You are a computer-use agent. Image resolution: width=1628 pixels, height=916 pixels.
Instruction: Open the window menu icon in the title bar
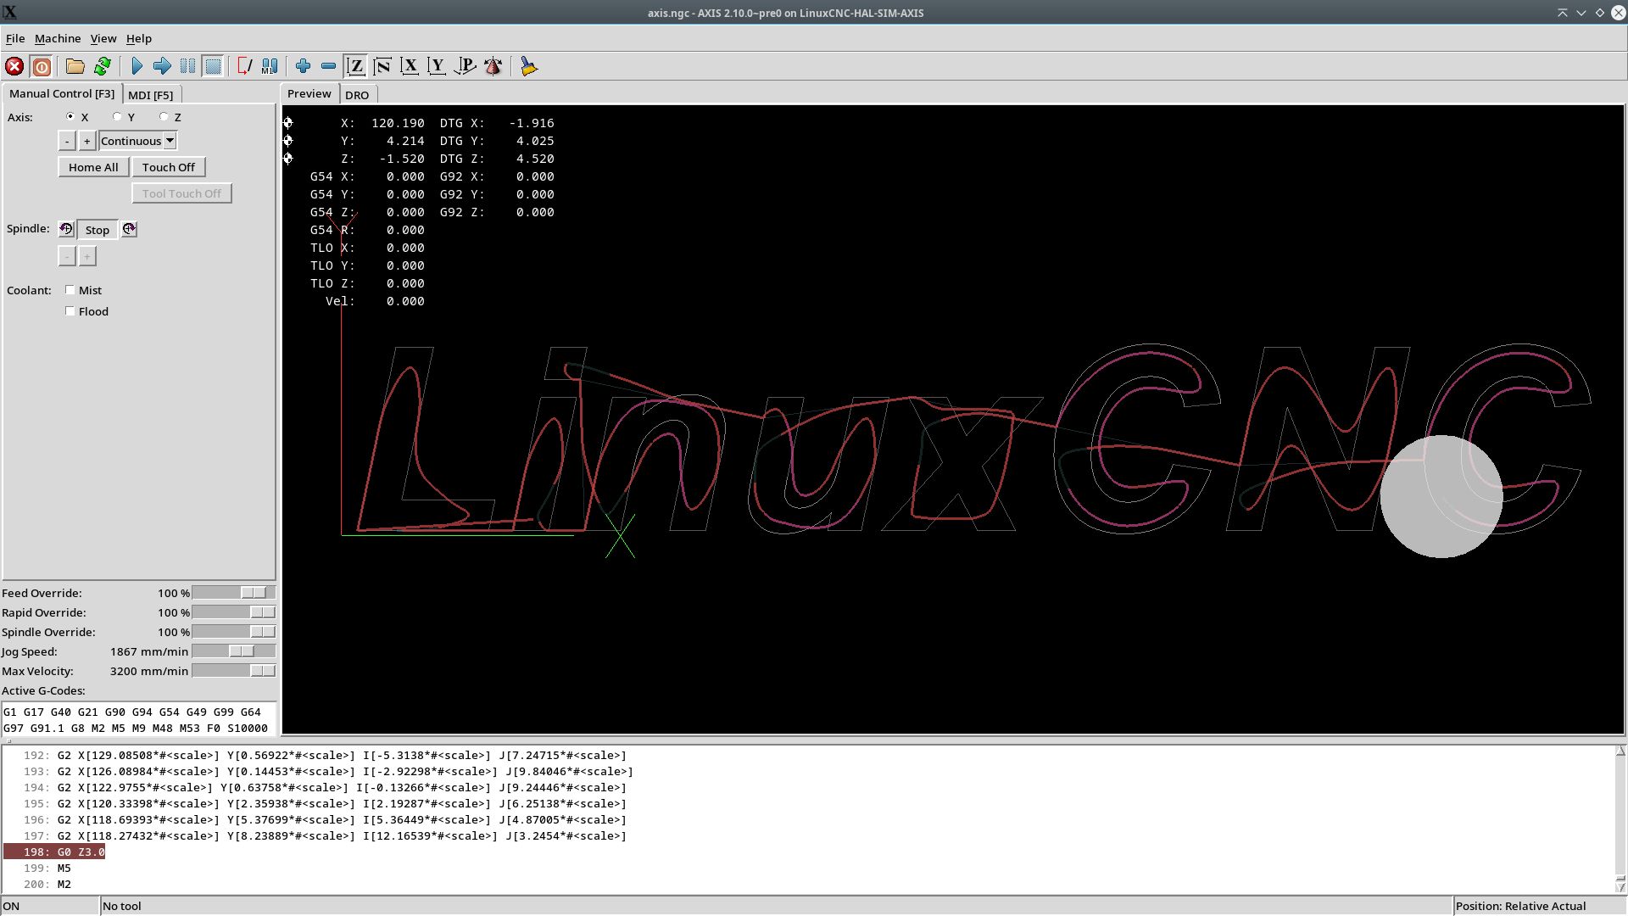point(10,13)
